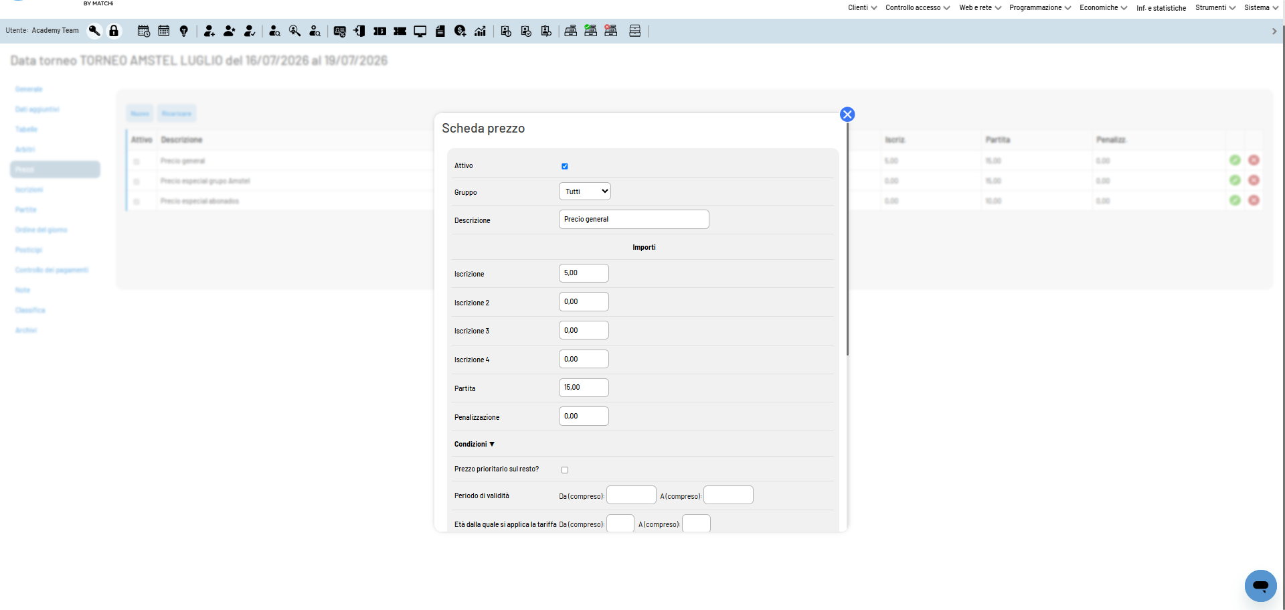Click the archive drawer toolbar icon
This screenshot has width=1285, height=610.
tap(635, 31)
